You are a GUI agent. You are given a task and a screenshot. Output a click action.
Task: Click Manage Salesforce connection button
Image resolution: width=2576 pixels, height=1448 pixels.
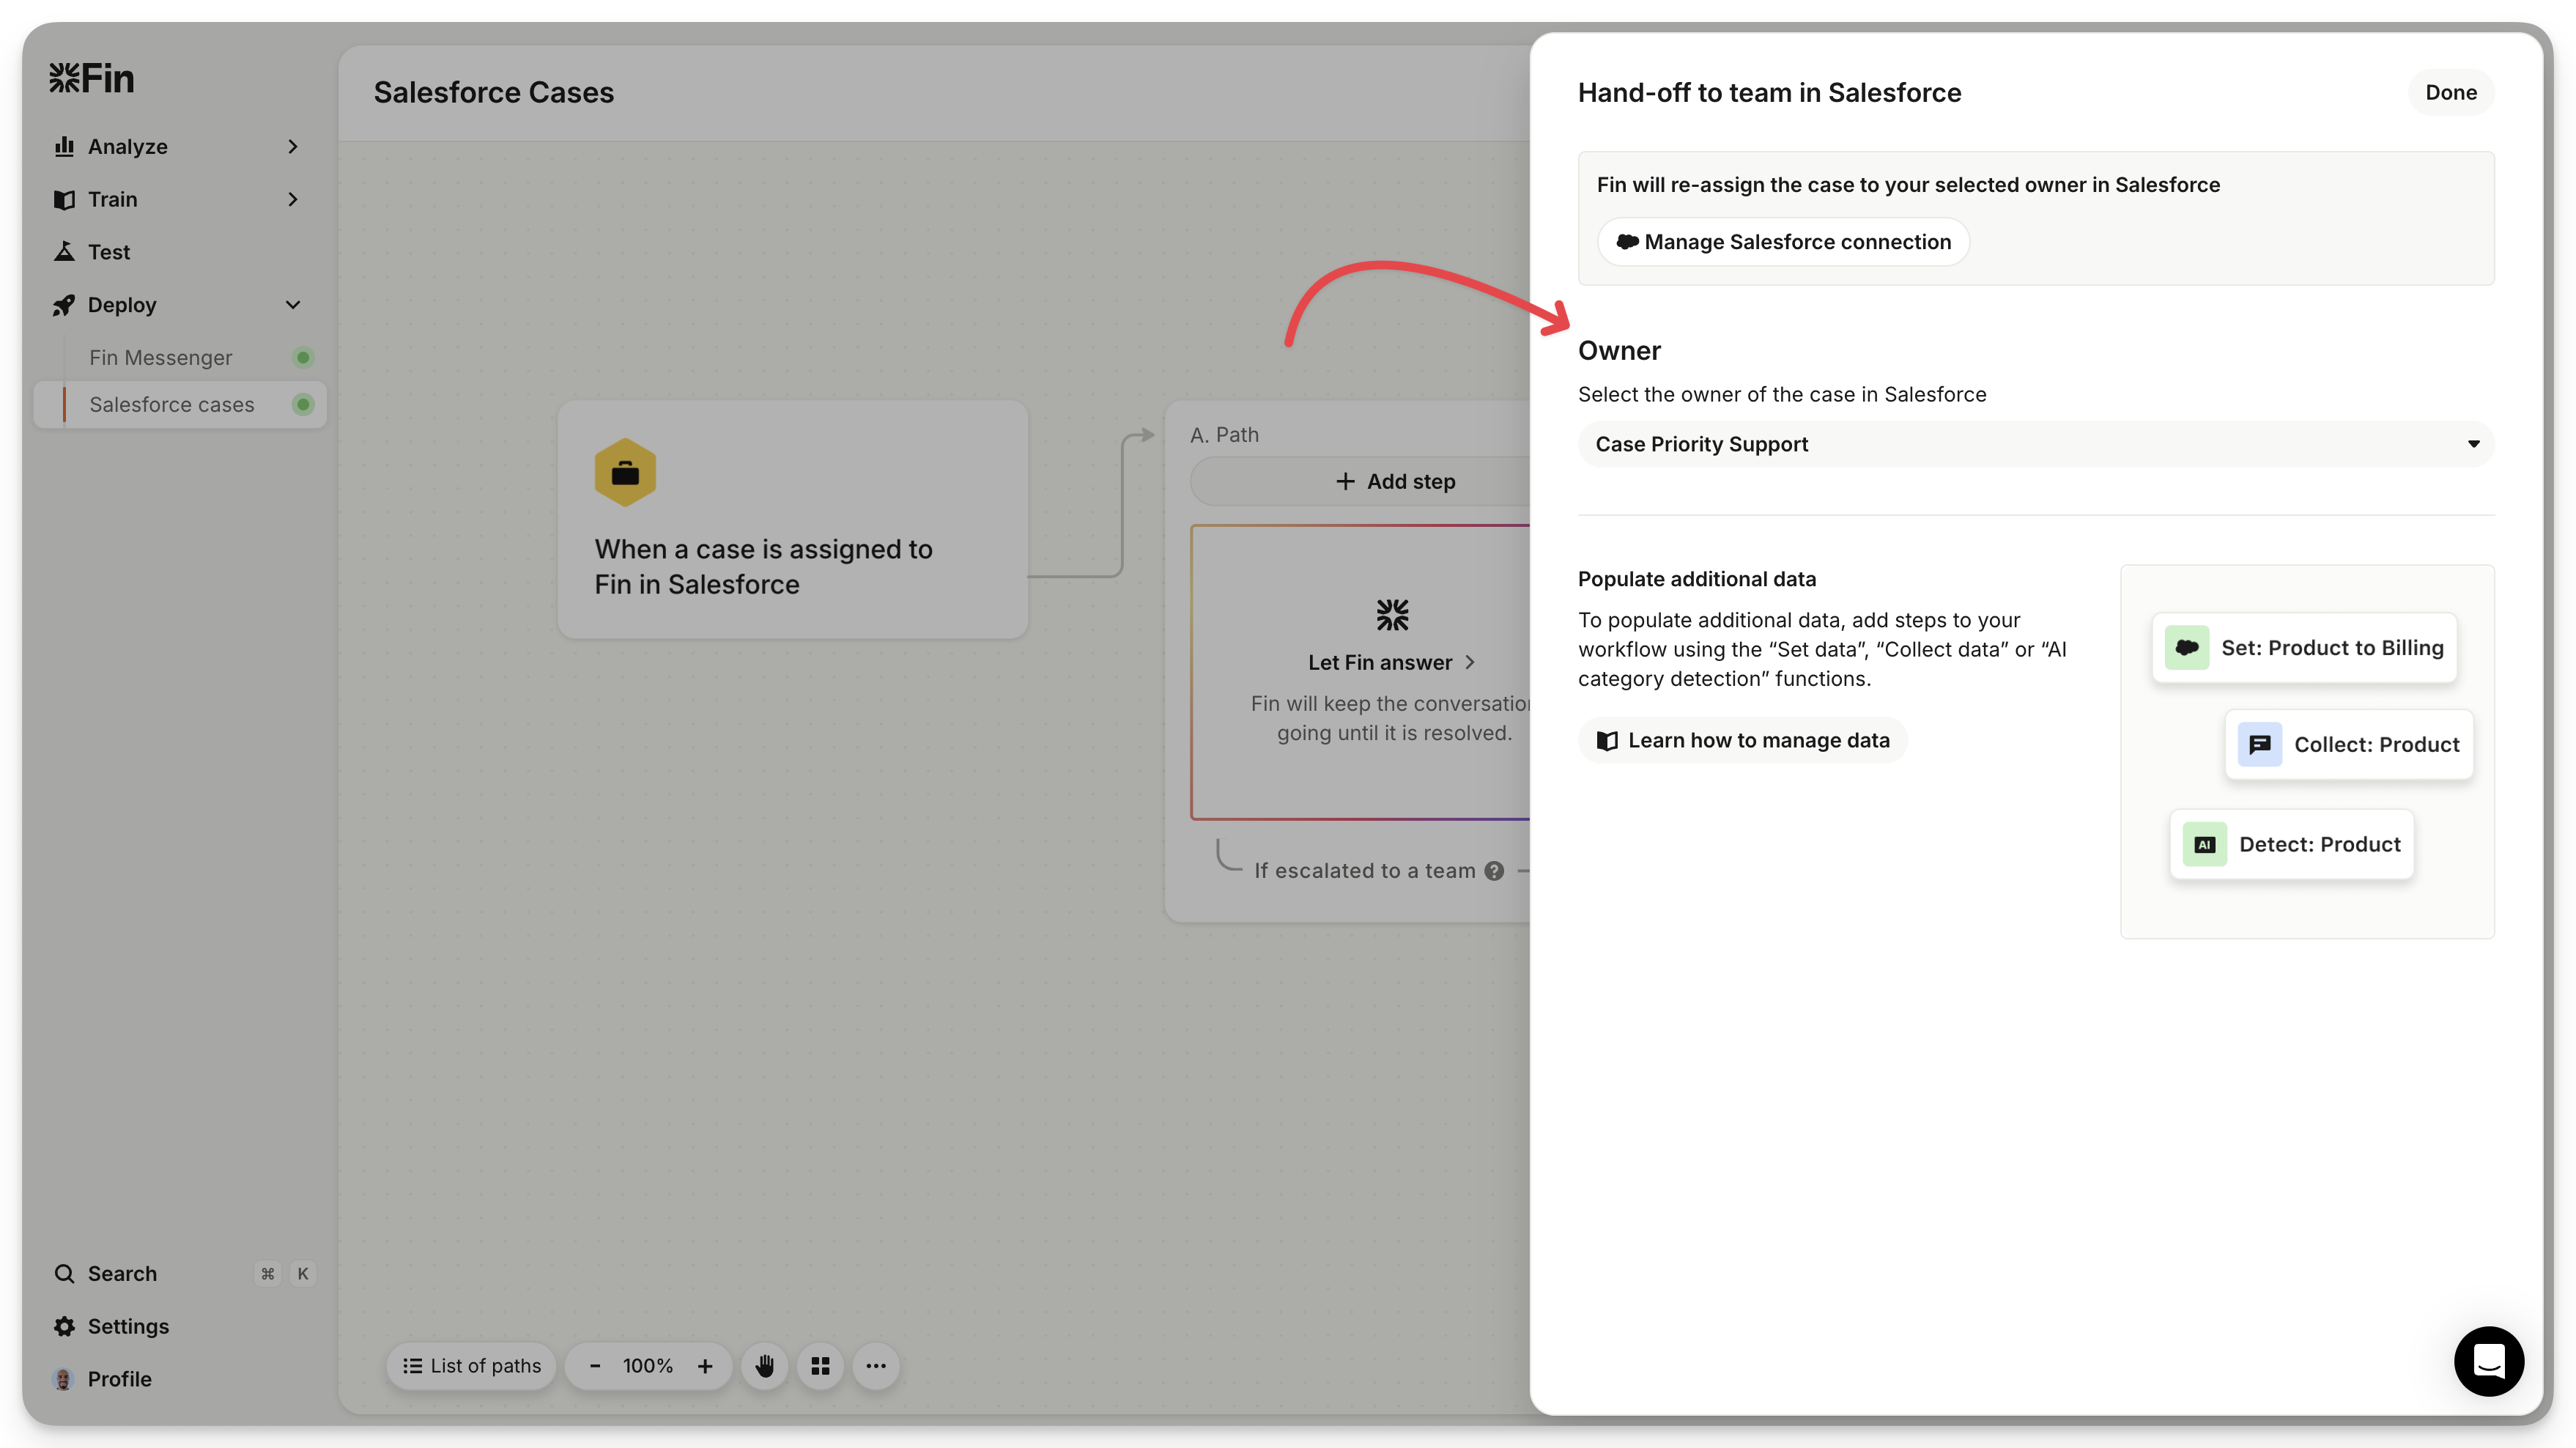[1783, 242]
